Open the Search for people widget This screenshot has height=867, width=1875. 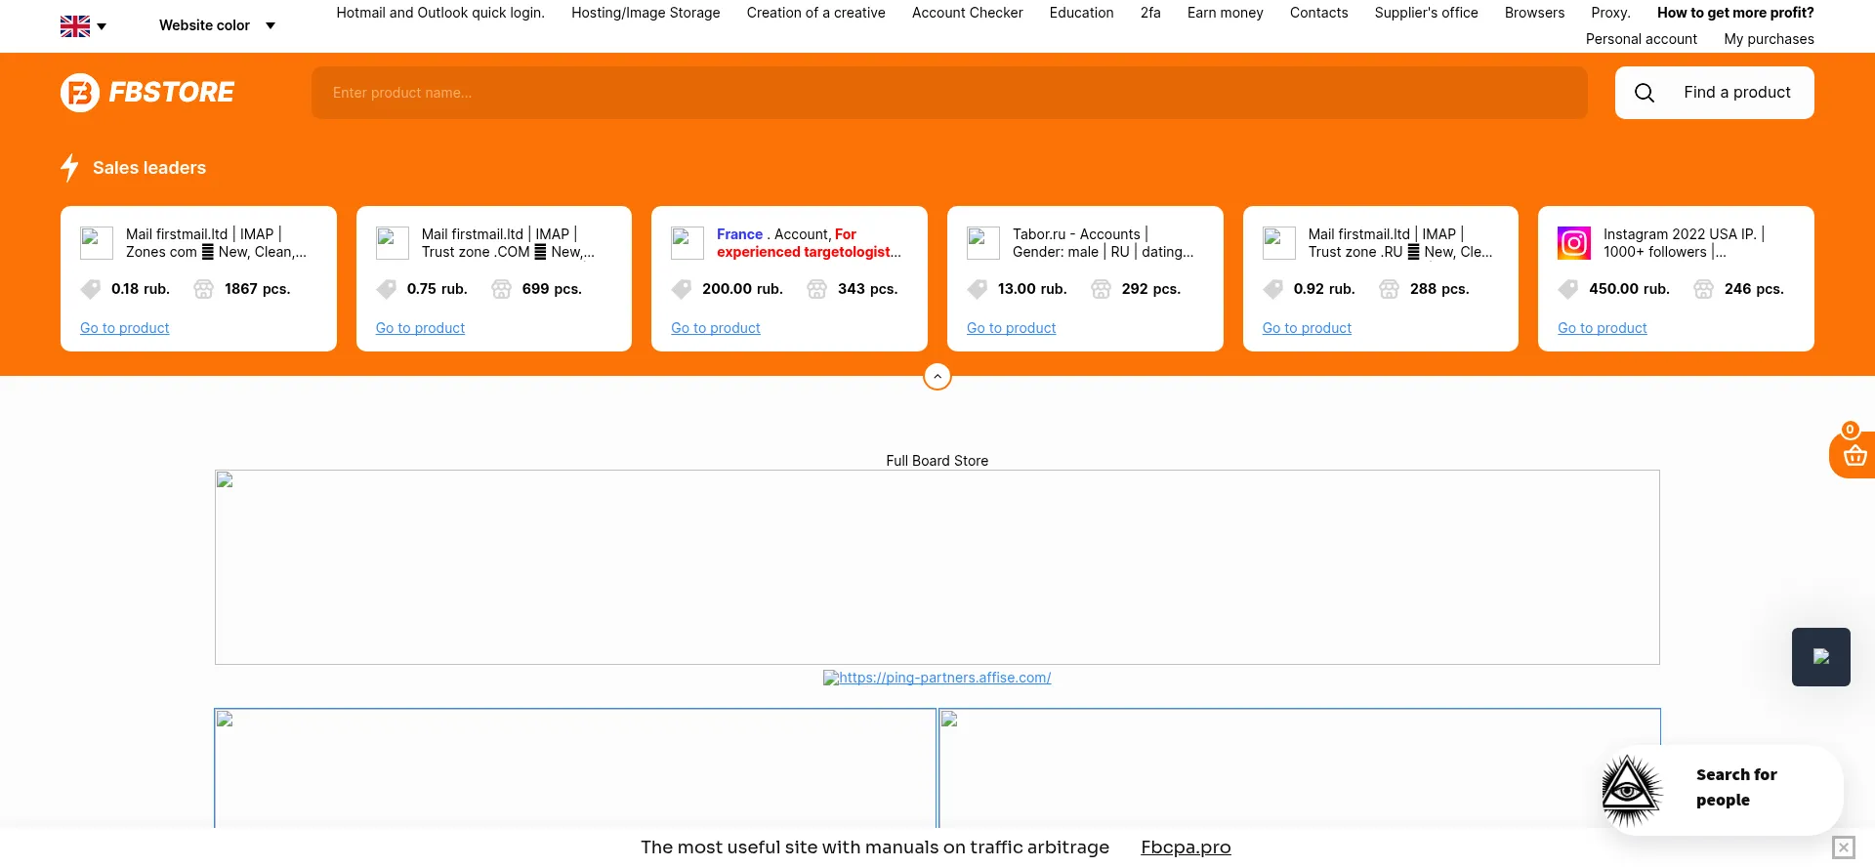click(1723, 789)
